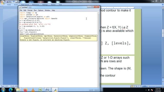Open the Office button in Word
This screenshot has width=164, height=92.
point(3,3)
